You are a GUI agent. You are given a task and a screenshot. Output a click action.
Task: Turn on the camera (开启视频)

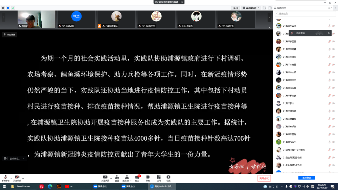(x=17, y=177)
